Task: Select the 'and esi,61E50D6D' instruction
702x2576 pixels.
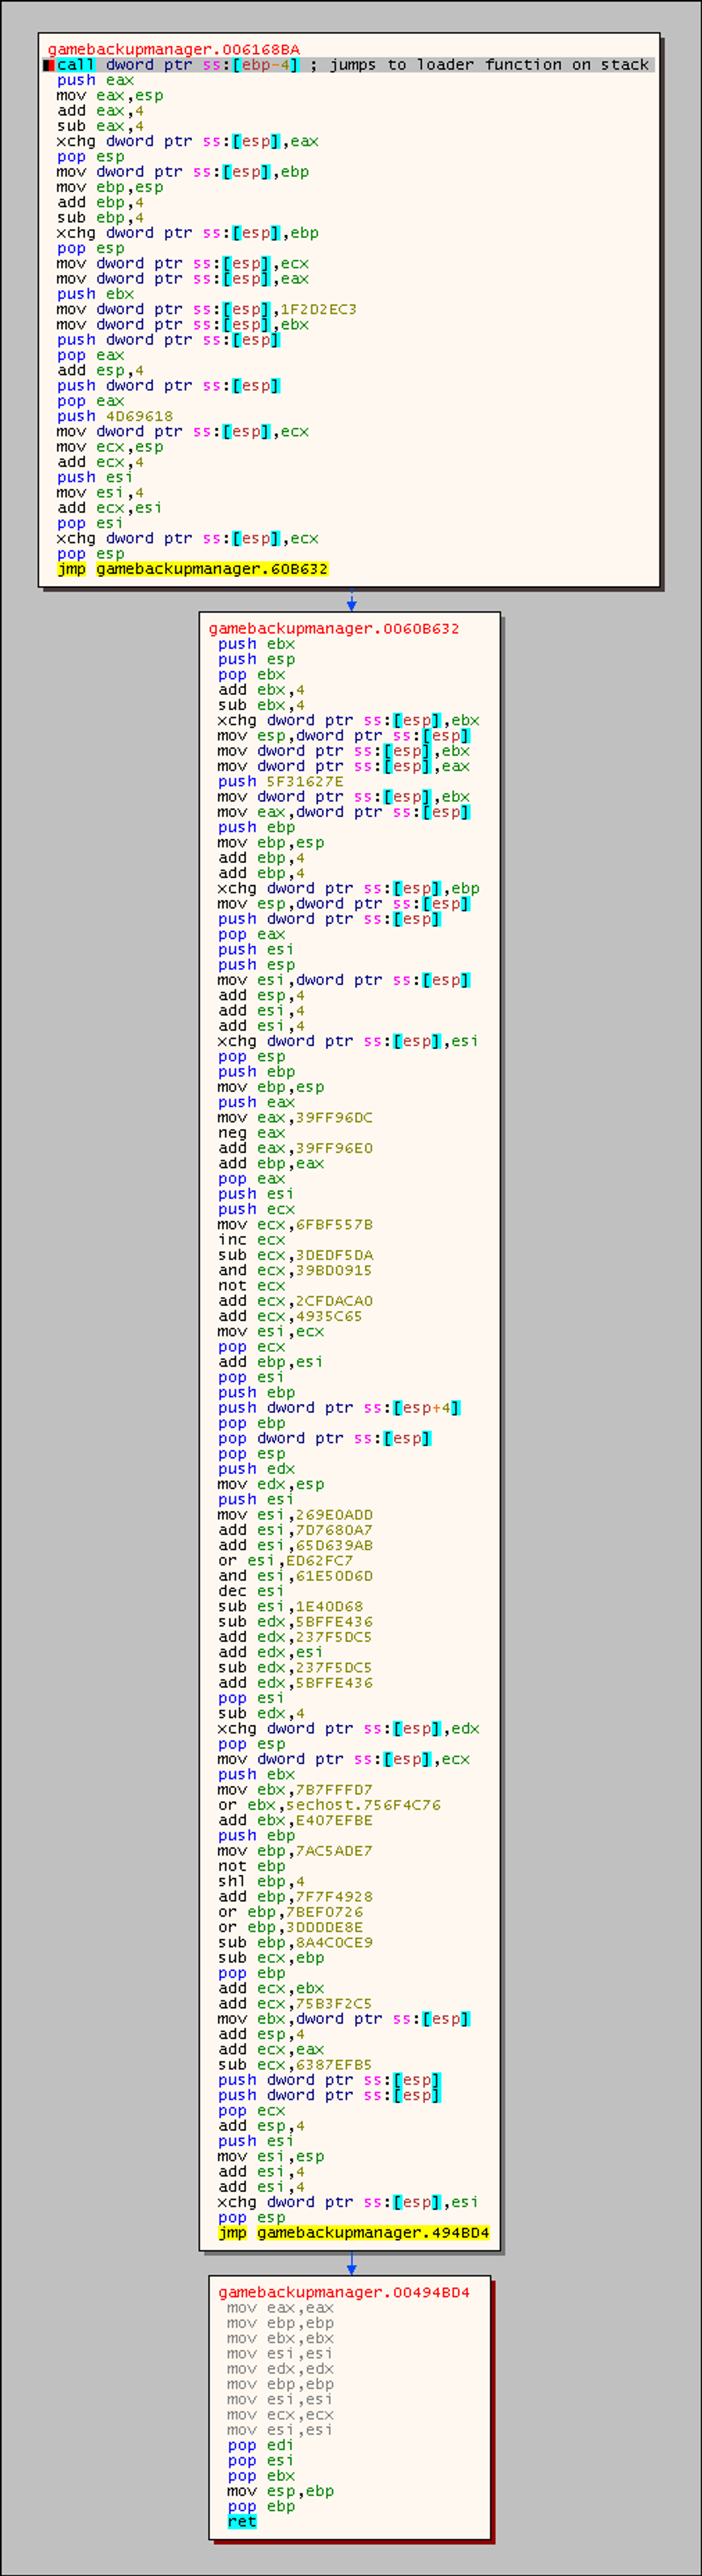Action: point(294,1576)
